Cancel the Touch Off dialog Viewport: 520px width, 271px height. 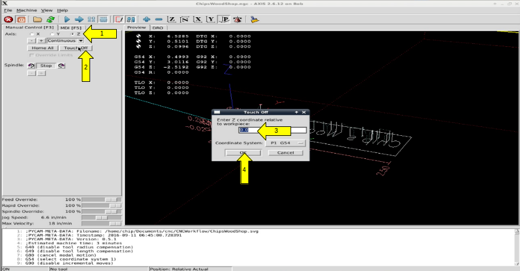[286, 152]
